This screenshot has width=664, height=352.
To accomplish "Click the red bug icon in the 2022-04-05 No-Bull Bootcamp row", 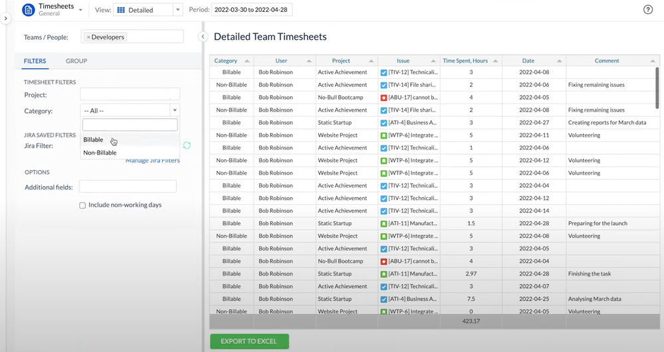I will (x=384, y=98).
